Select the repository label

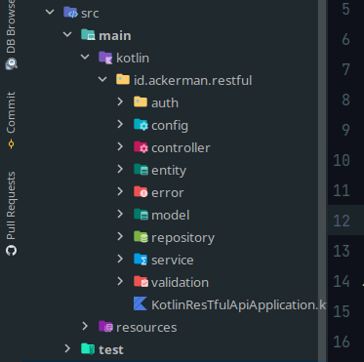point(182,238)
